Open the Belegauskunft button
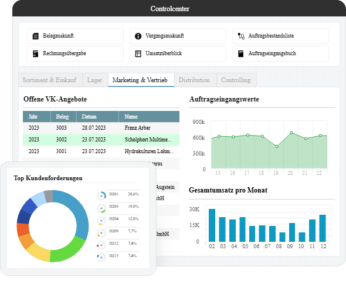This screenshot has width=346, height=304. coord(75,36)
